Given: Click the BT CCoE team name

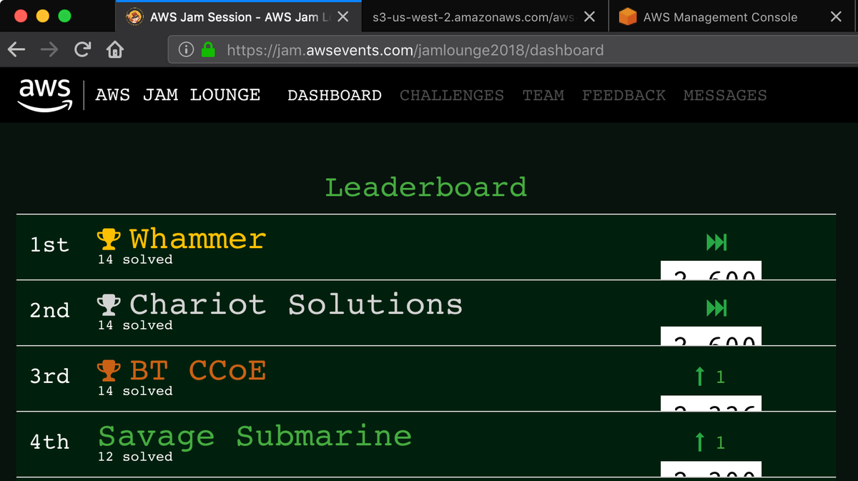Looking at the screenshot, I should click(197, 370).
